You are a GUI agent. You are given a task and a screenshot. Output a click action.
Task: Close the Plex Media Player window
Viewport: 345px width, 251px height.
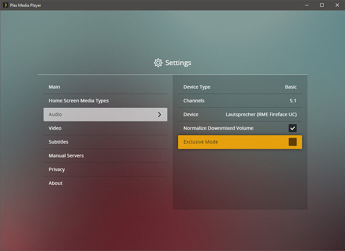pyautogui.click(x=337, y=5)
